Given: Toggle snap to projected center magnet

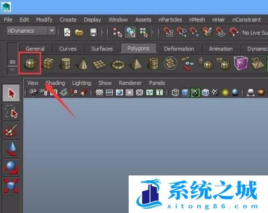Looking at the screenshot, I should (x=207, y=32).
